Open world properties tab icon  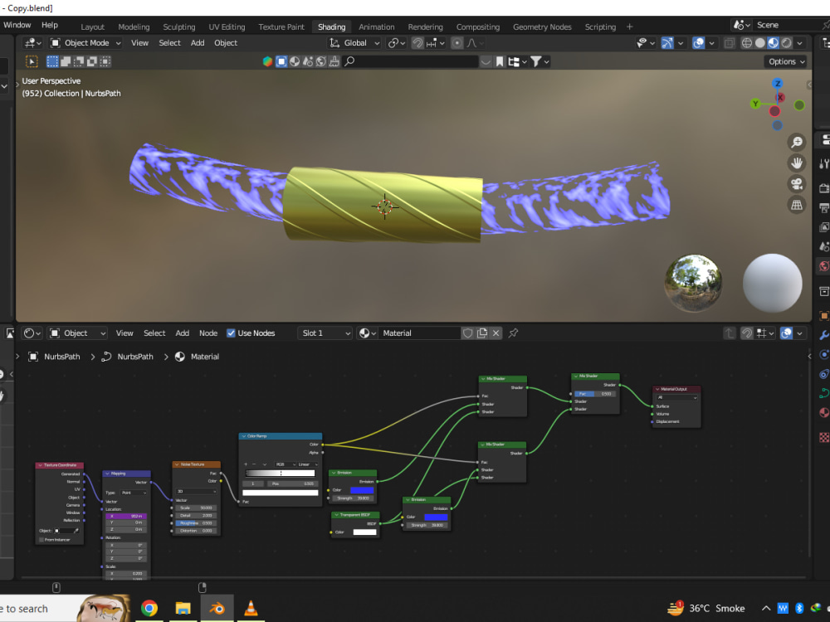pyautogui.click(x=824, y=266)
